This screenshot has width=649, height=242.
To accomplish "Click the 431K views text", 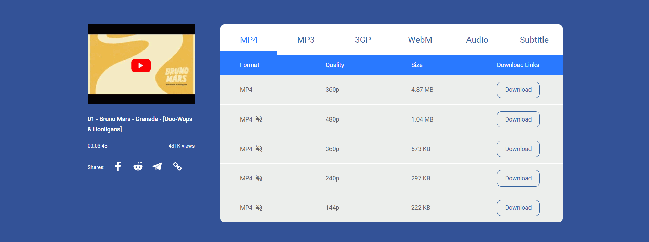I will point(182,146).
